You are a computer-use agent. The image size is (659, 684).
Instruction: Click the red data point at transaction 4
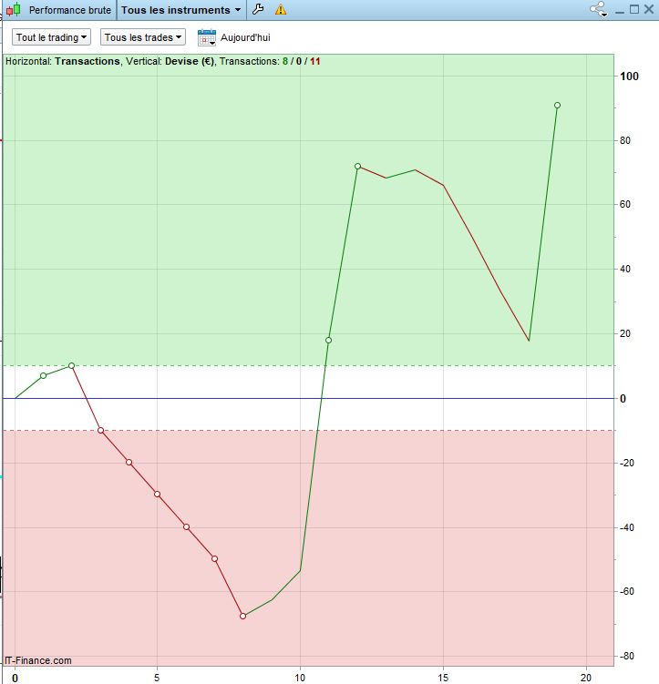(x=129, y=463)
